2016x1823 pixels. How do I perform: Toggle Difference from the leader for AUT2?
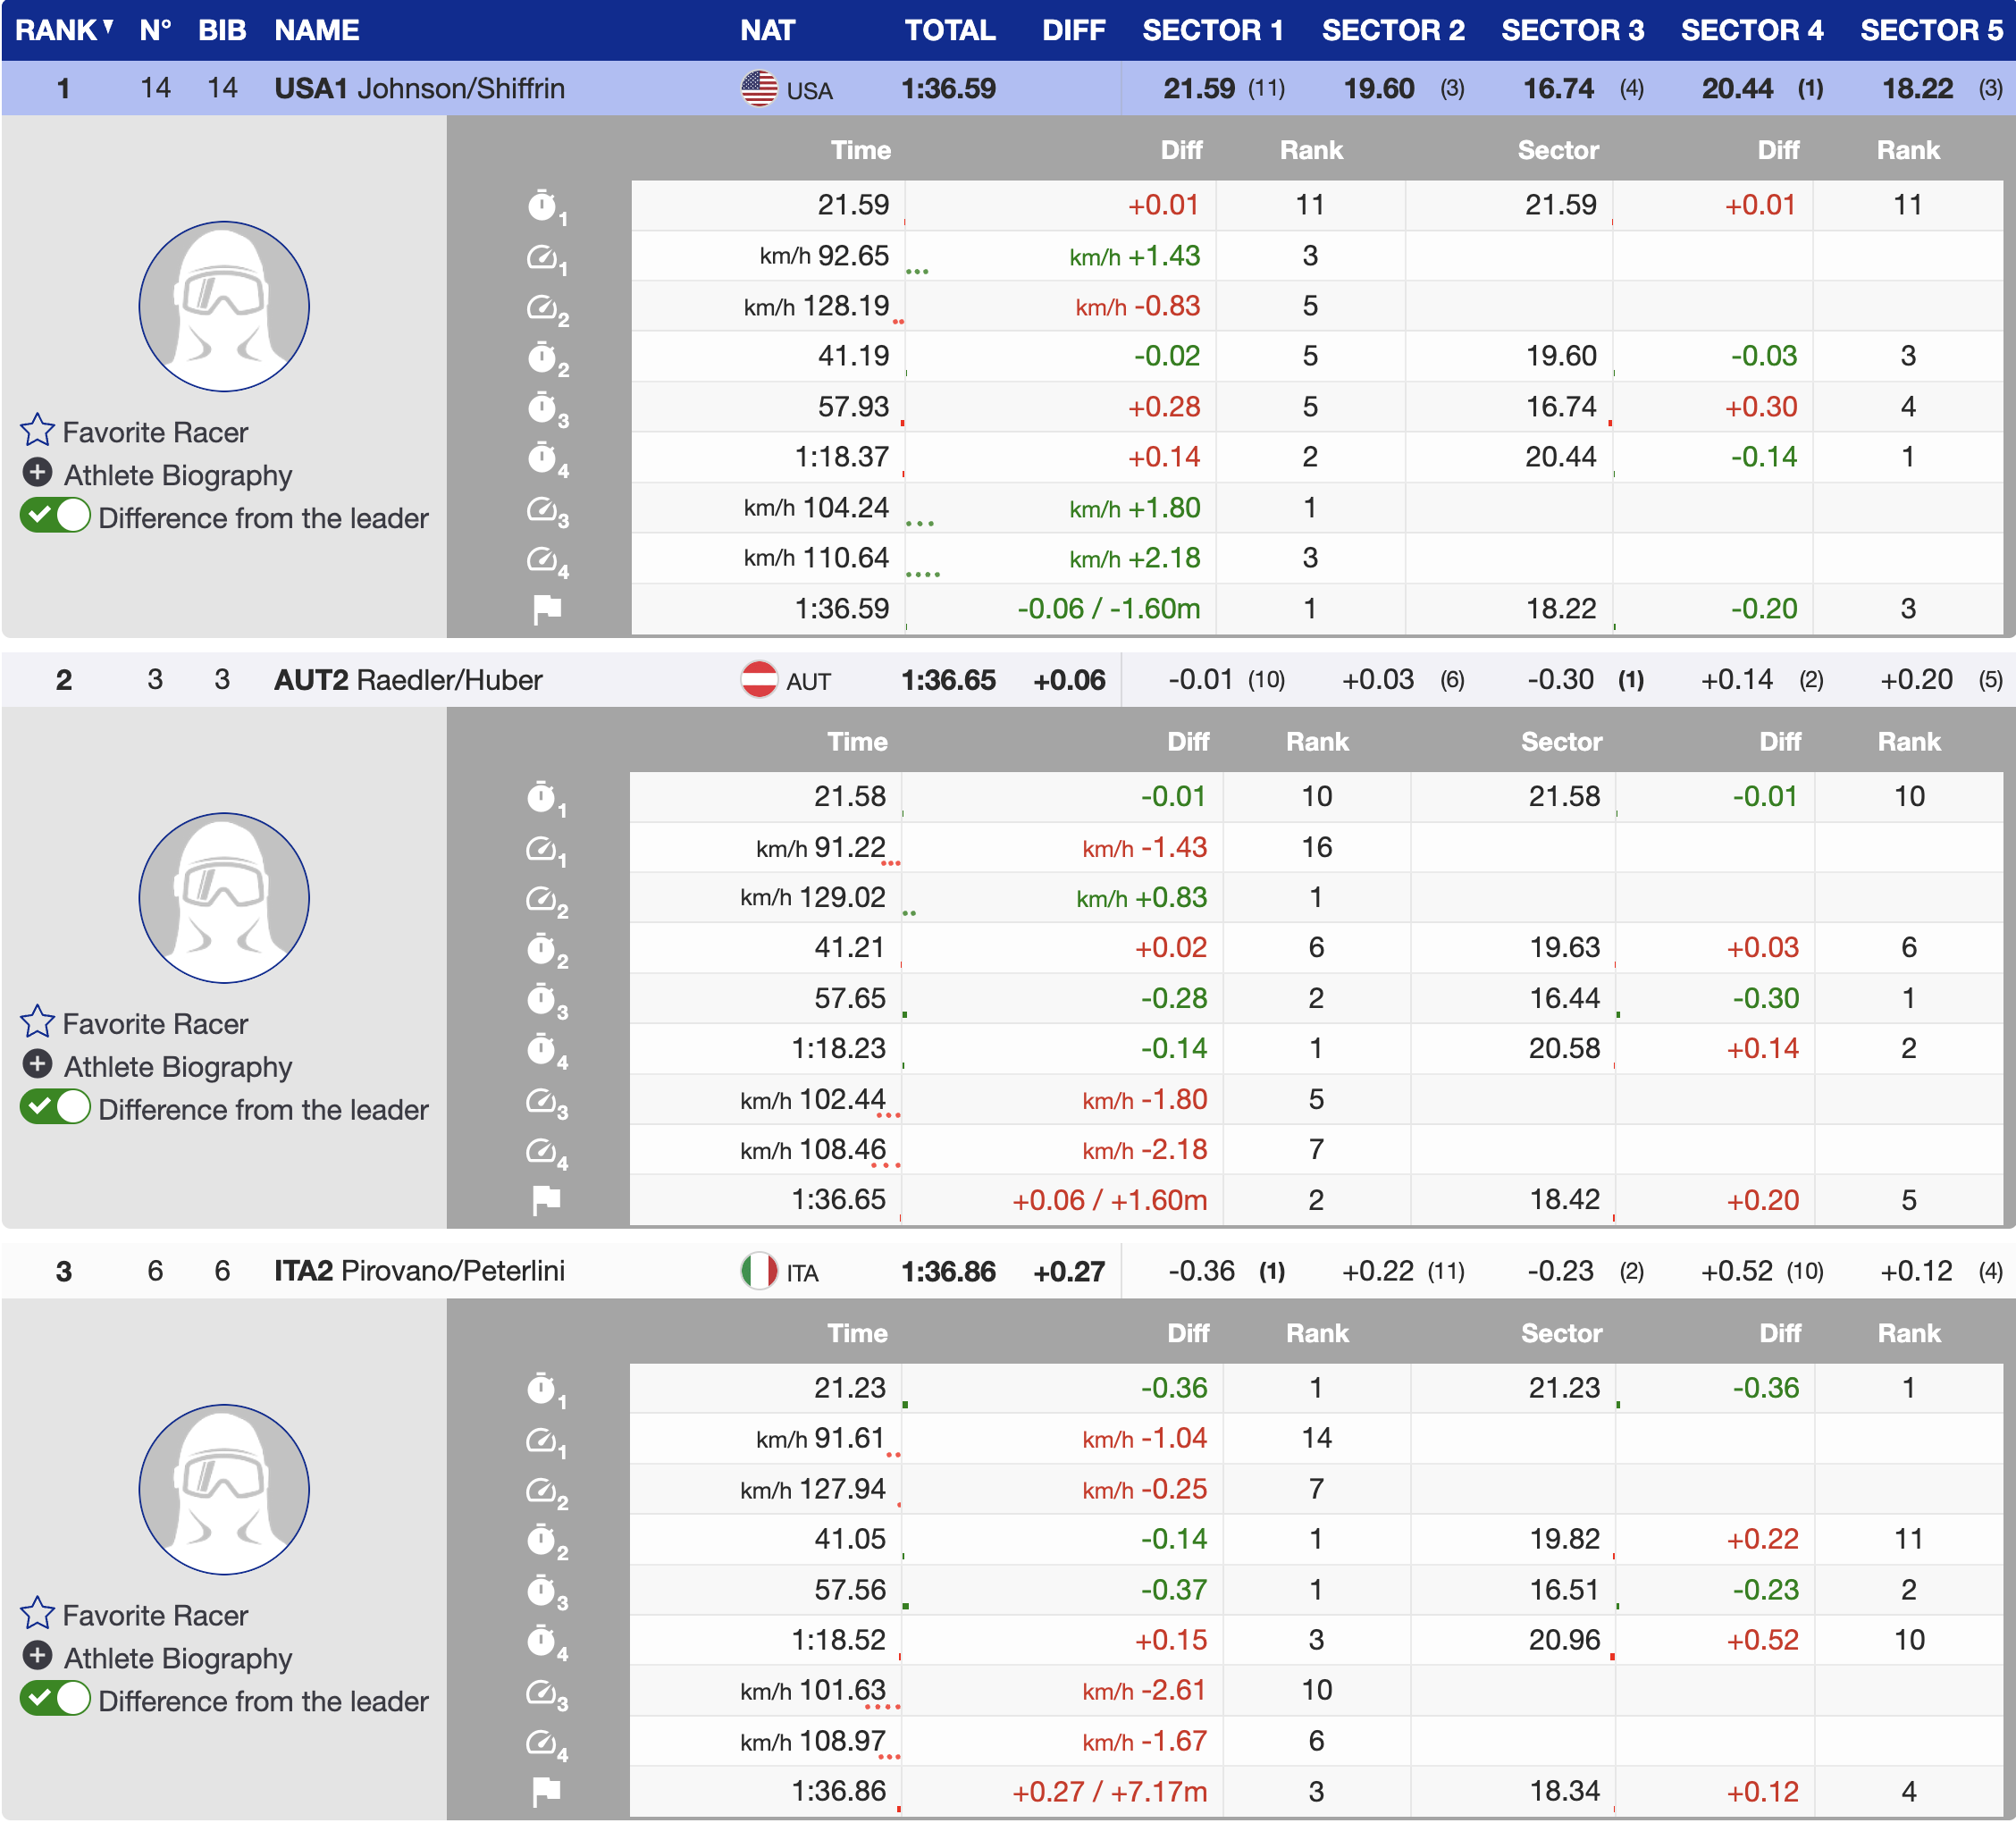pos(55,1108)
